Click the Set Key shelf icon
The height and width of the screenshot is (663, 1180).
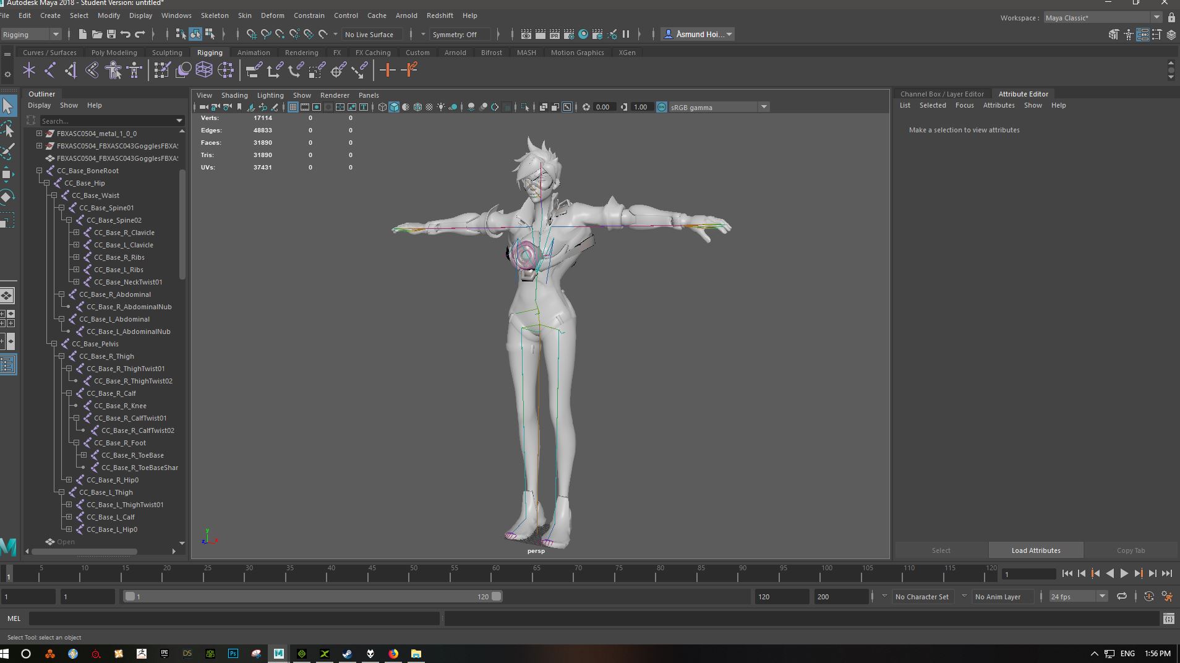coord(387,71)
